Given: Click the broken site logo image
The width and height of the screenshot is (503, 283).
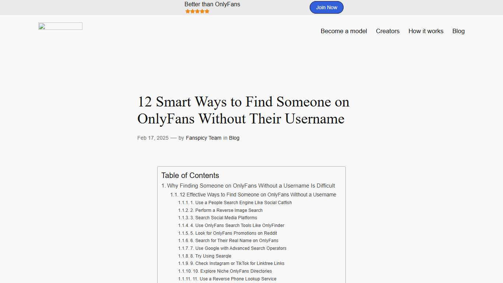Looking at the screenshot, I should pos(60,26).
